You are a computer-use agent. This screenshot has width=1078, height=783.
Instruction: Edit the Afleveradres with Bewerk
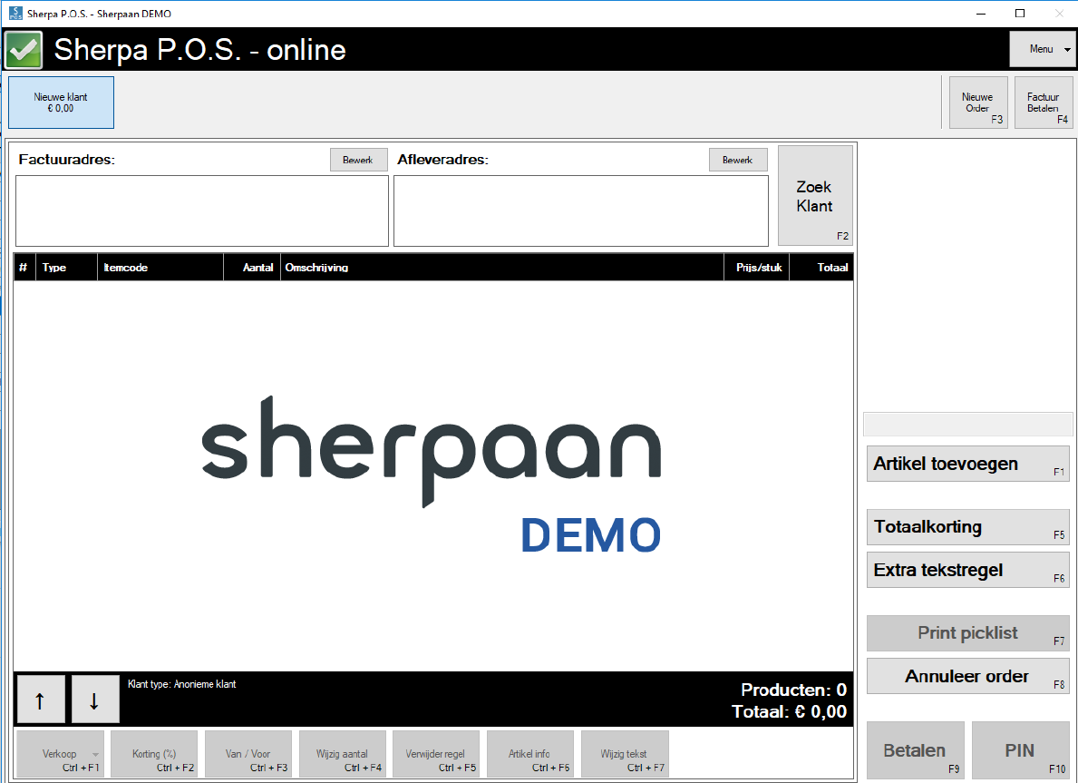tap(738, 160)
